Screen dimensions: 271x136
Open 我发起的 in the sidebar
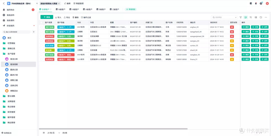10,15
